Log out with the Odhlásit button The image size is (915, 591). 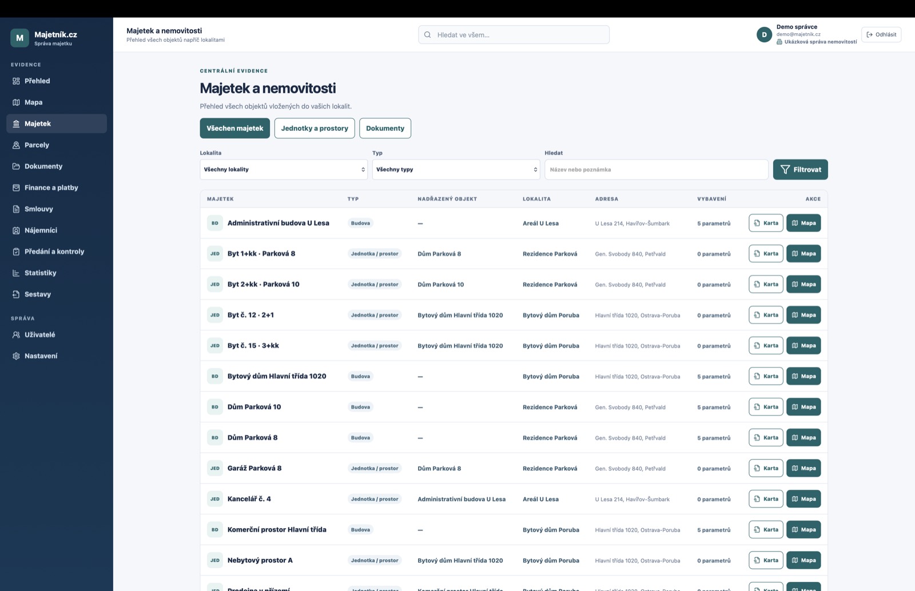881,34
